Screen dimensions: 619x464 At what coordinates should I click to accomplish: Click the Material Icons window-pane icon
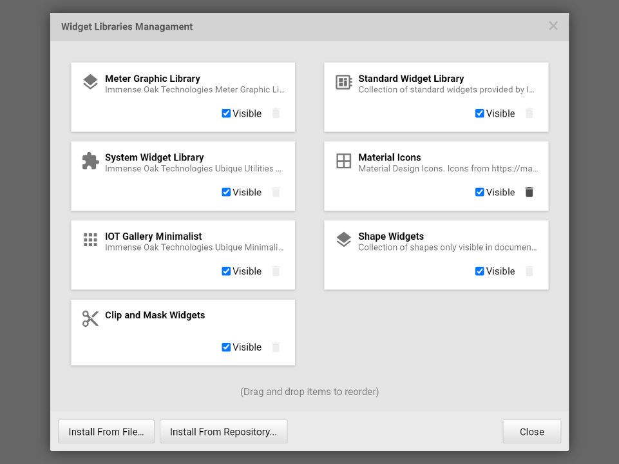click(343, 160)
